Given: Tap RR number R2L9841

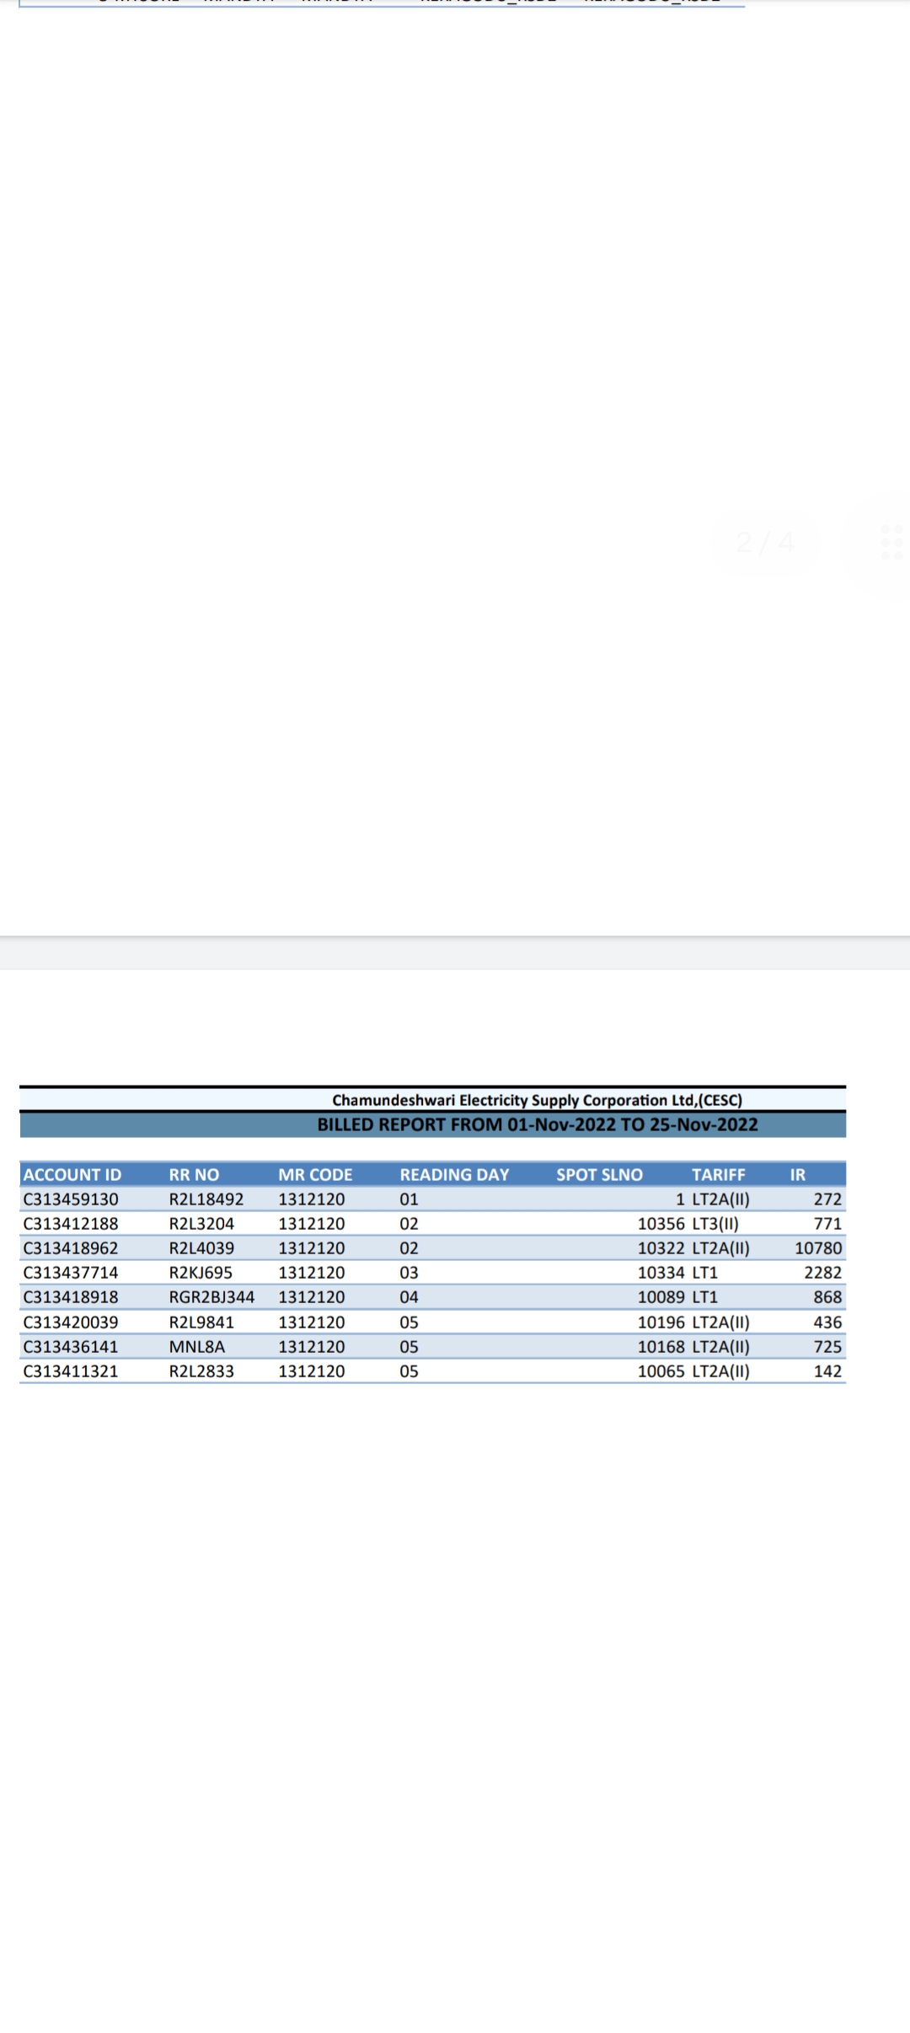Looking at the screenshot, I should coord(201,1322).
